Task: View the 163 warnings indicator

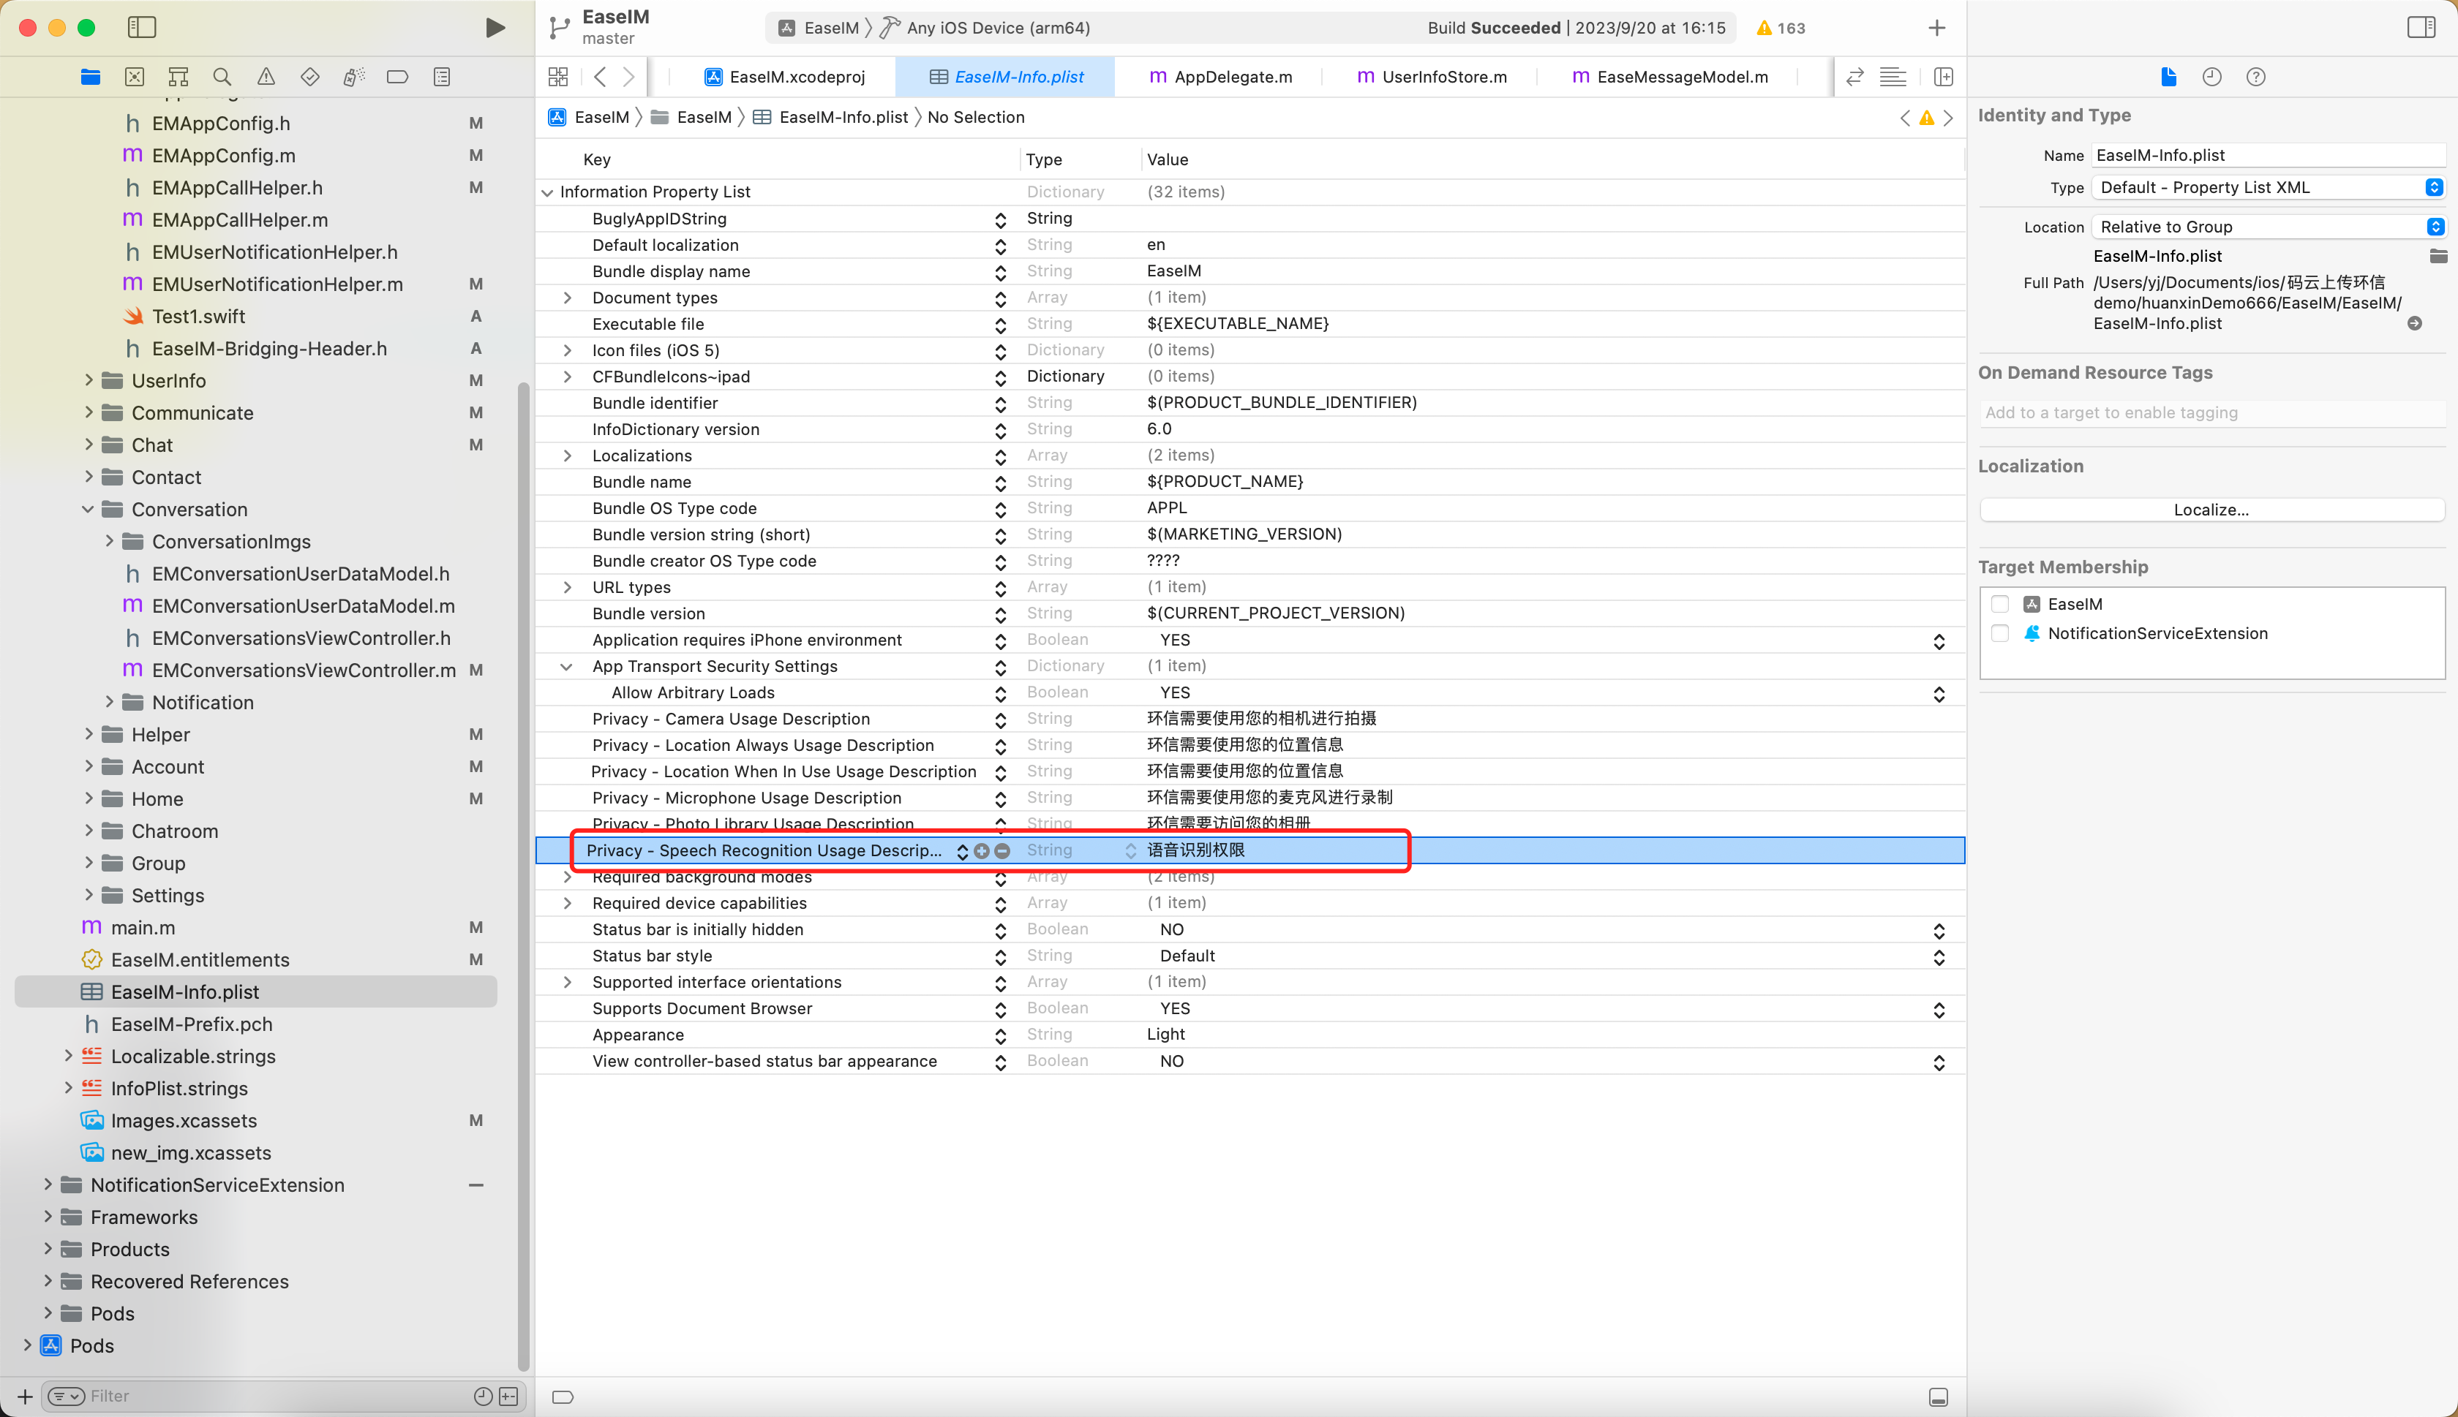Action: [x=1781, y=29]
